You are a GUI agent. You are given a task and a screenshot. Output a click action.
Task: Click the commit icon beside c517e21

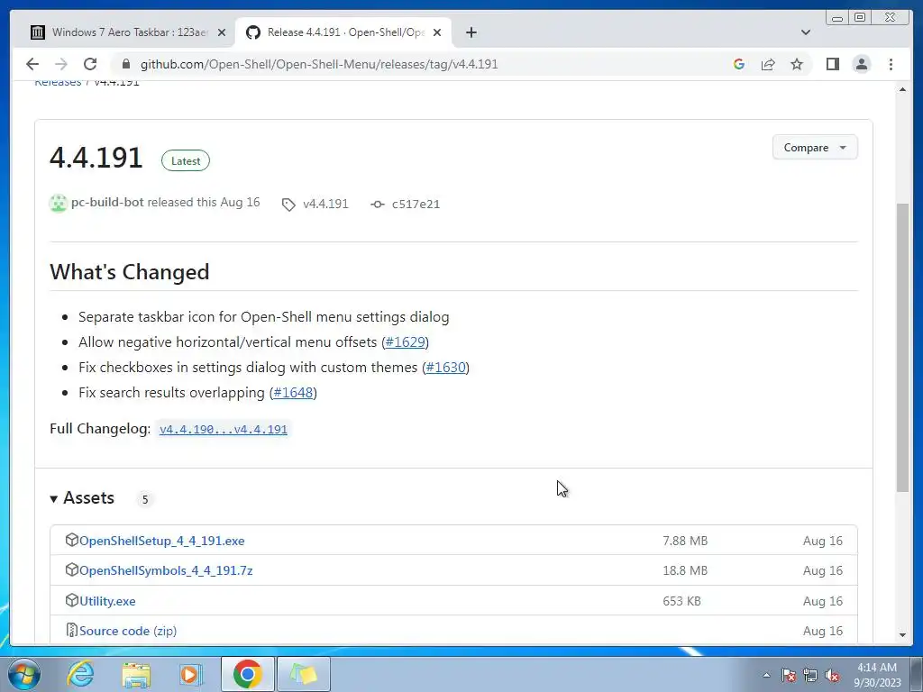click(x=378, y=205)
